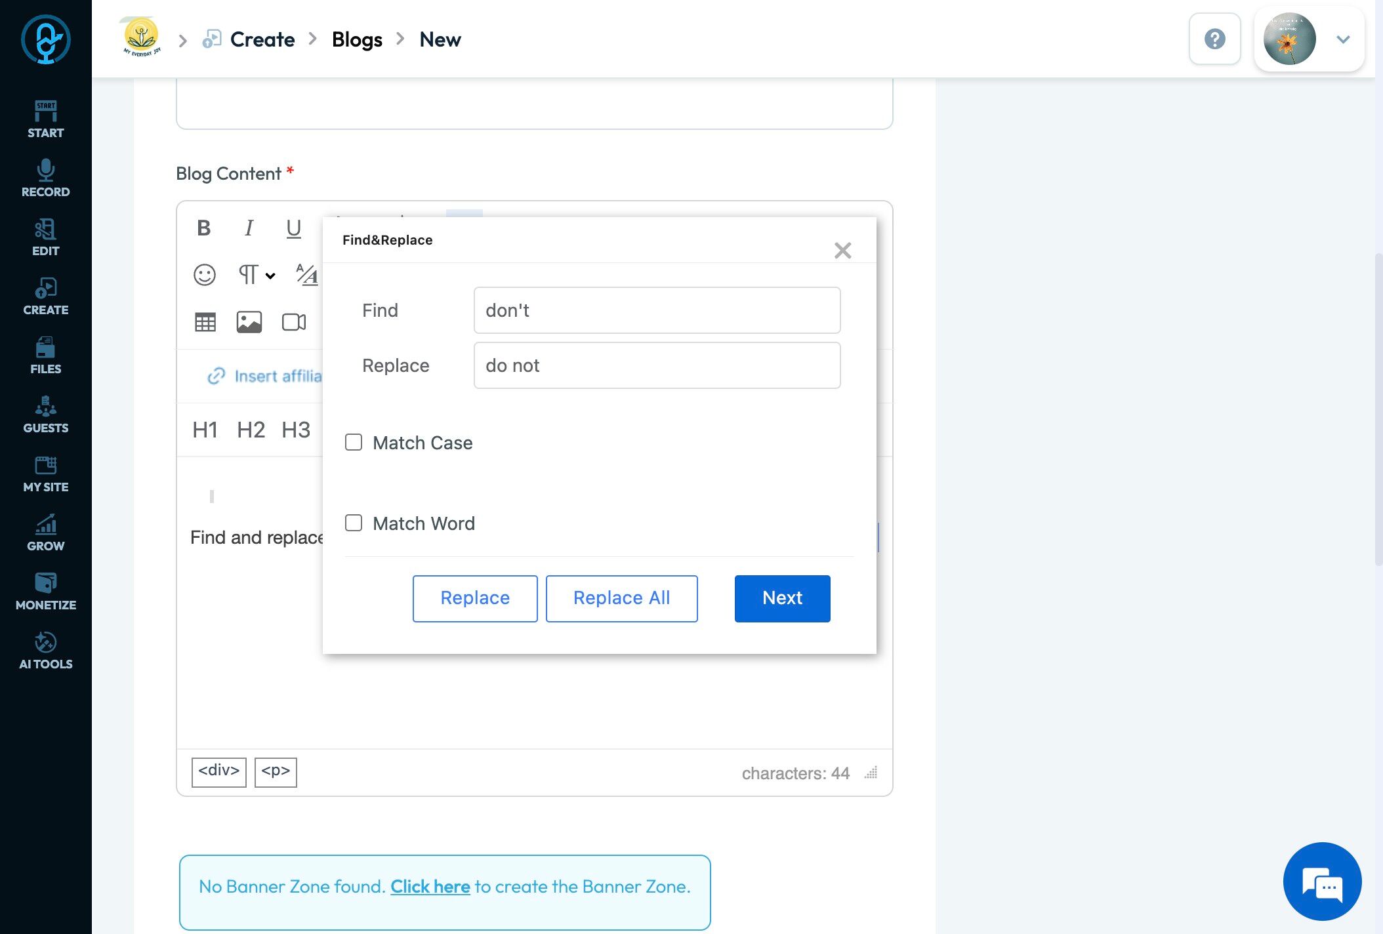This screenshot has height=934, width=1383.
Task: Click into the Find text field
Action: click(657, 310)
